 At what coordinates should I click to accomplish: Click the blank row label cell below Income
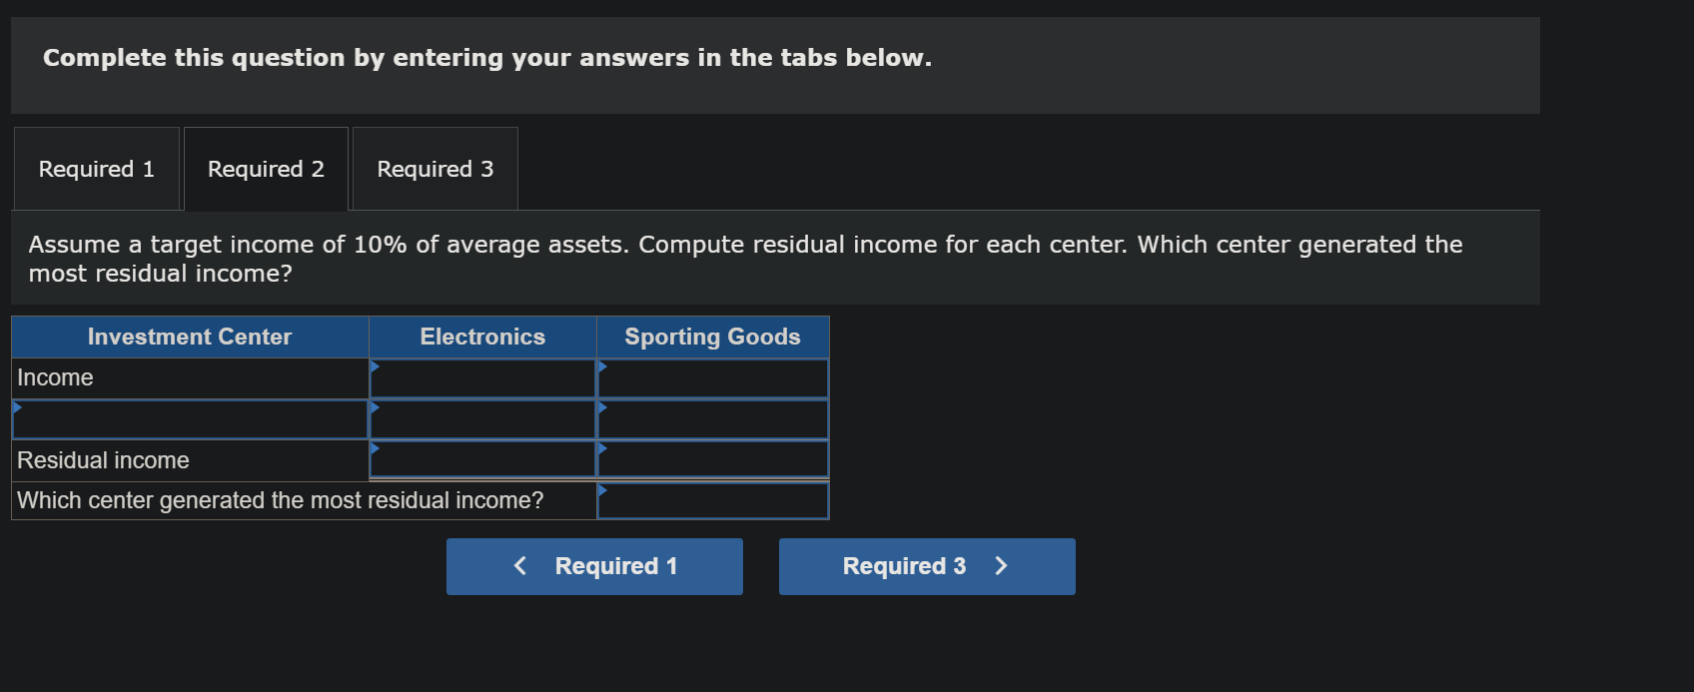tap(190, 418)
